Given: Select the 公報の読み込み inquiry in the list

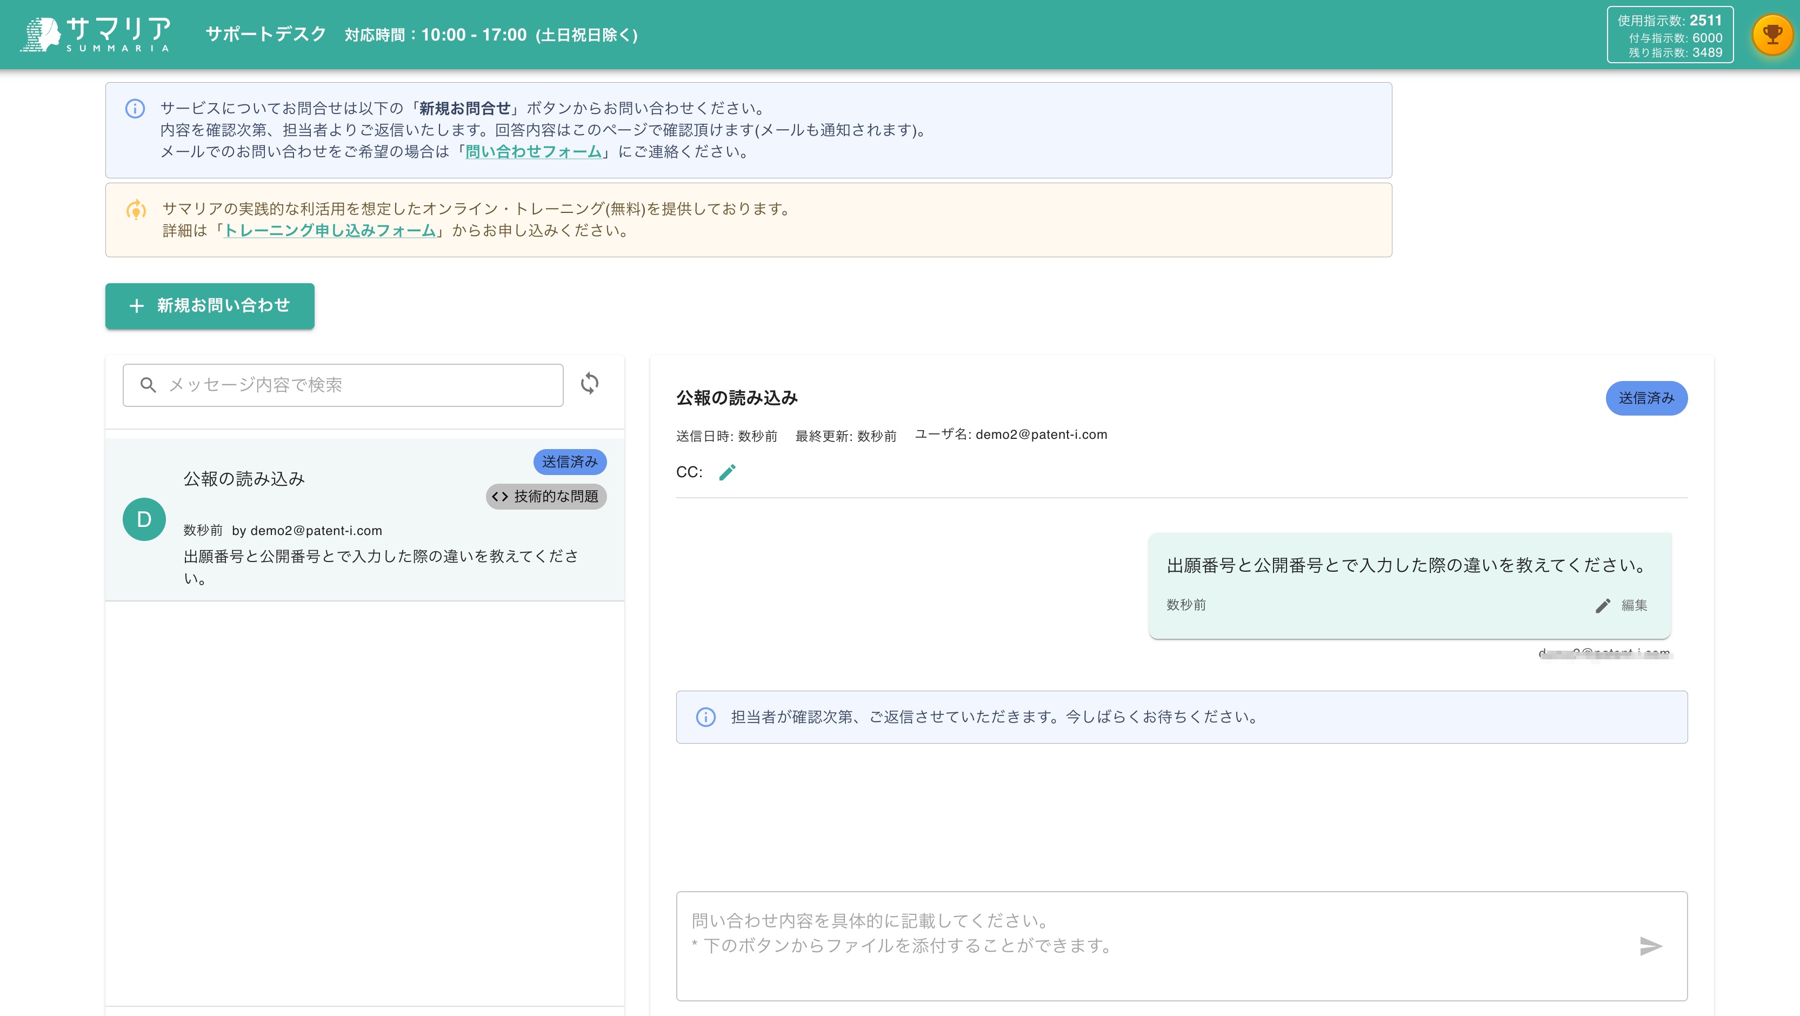Looking at the screenshot, I should (365, 519).
